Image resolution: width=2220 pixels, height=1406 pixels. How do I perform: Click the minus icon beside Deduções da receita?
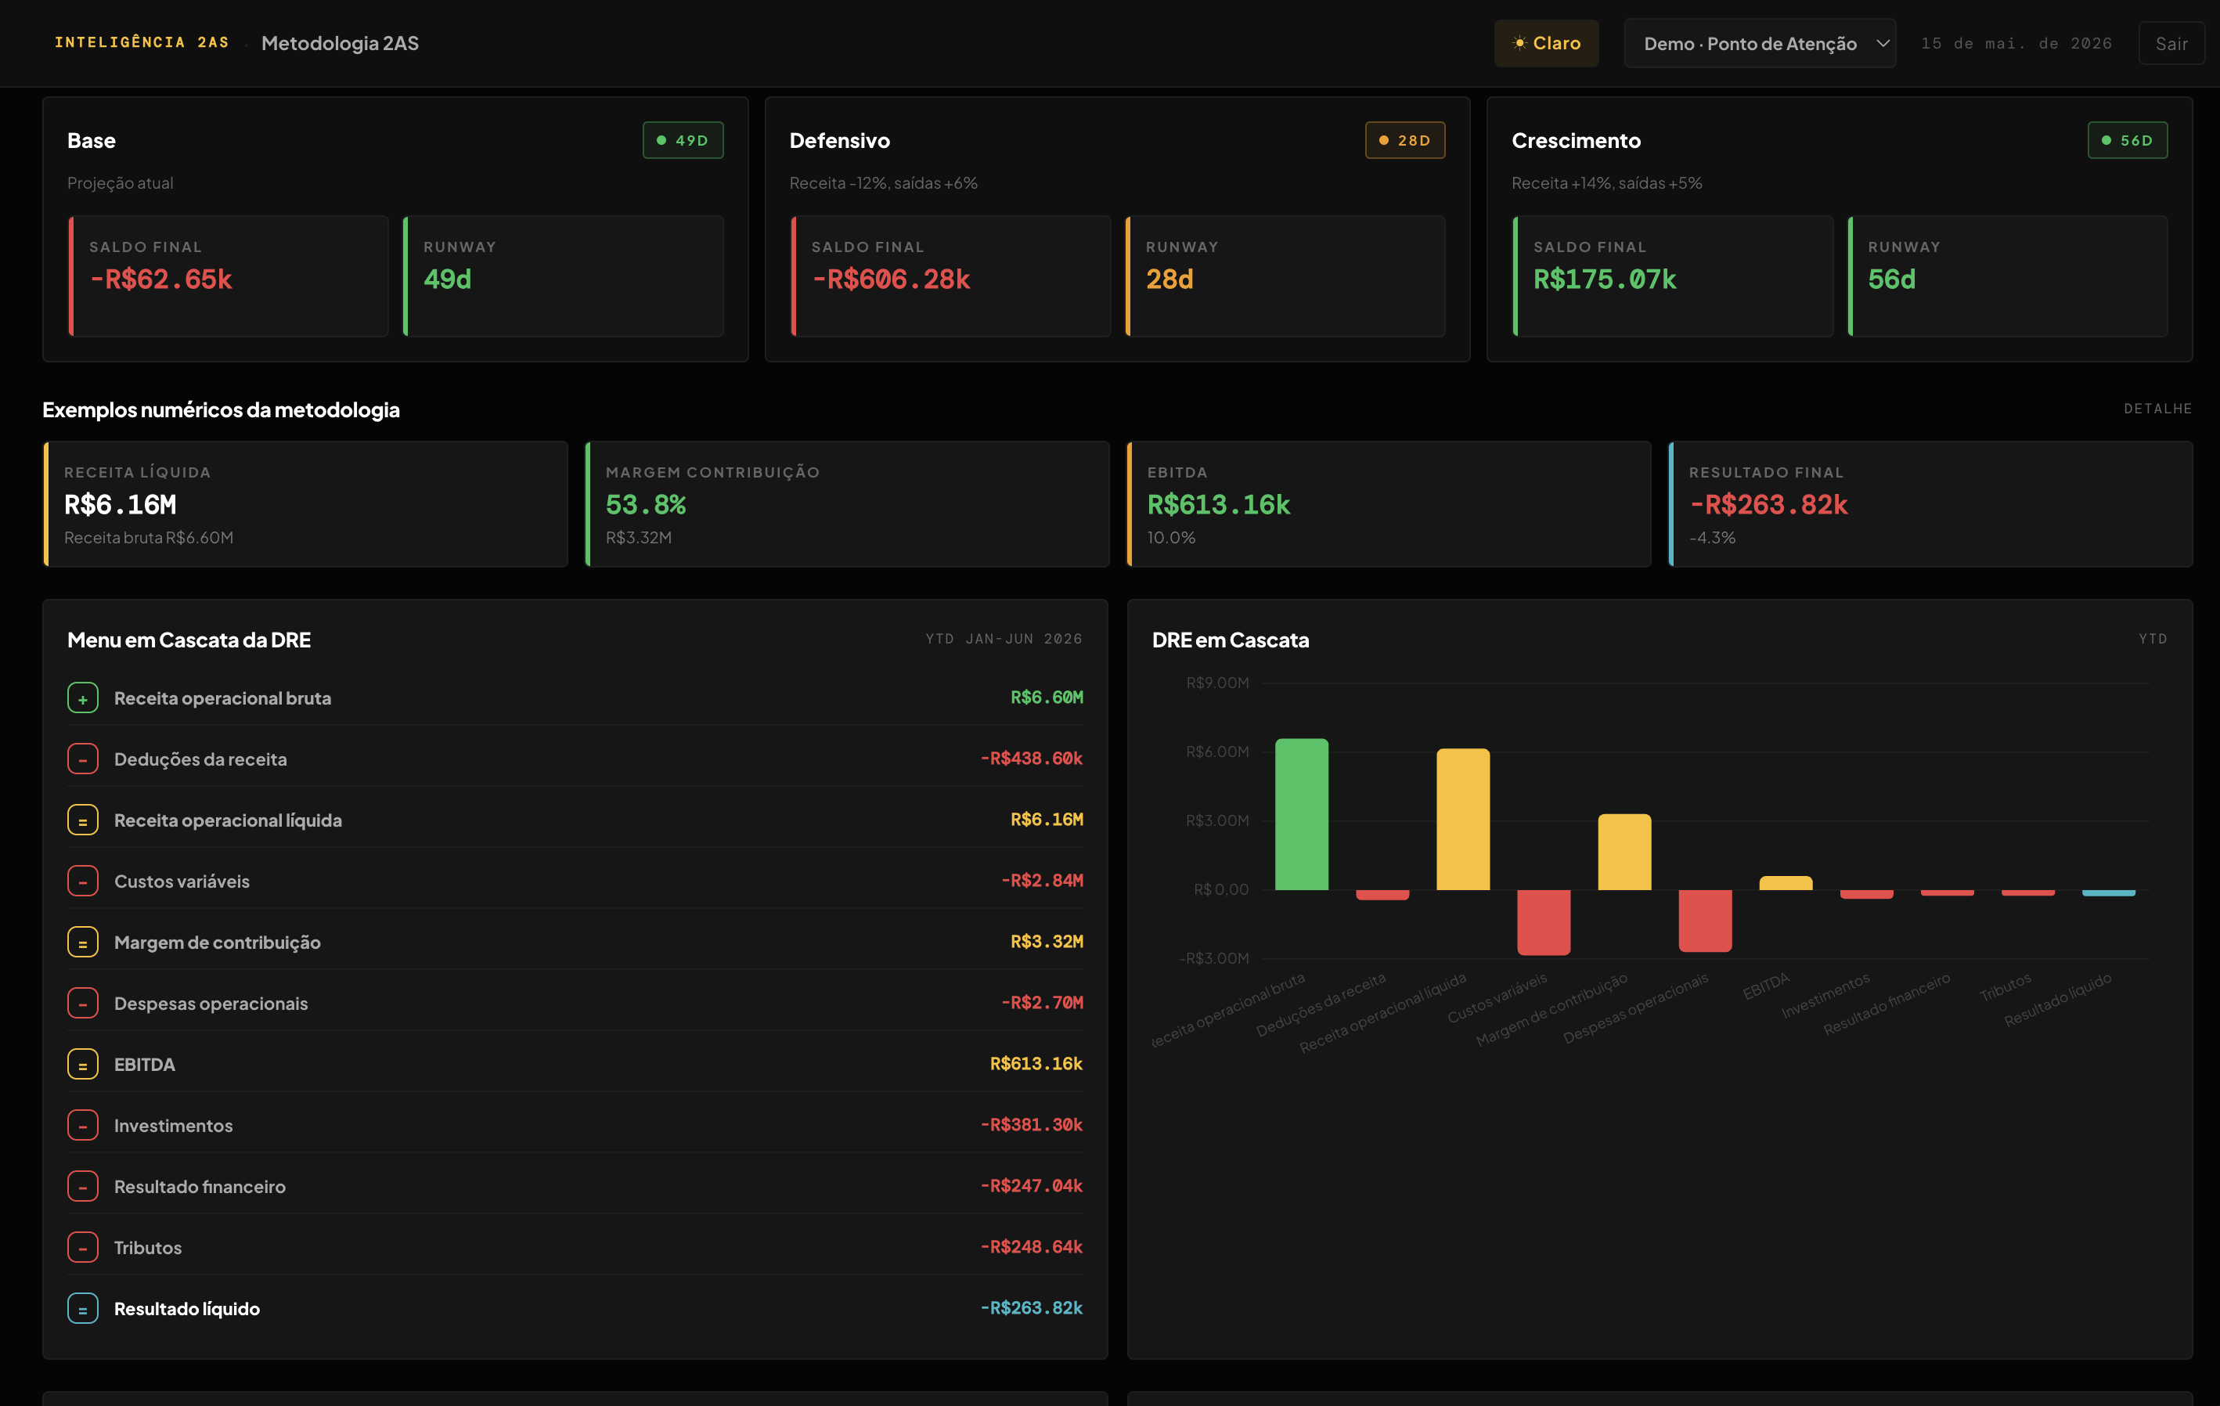pyautogui.click(x=83, y=759)
